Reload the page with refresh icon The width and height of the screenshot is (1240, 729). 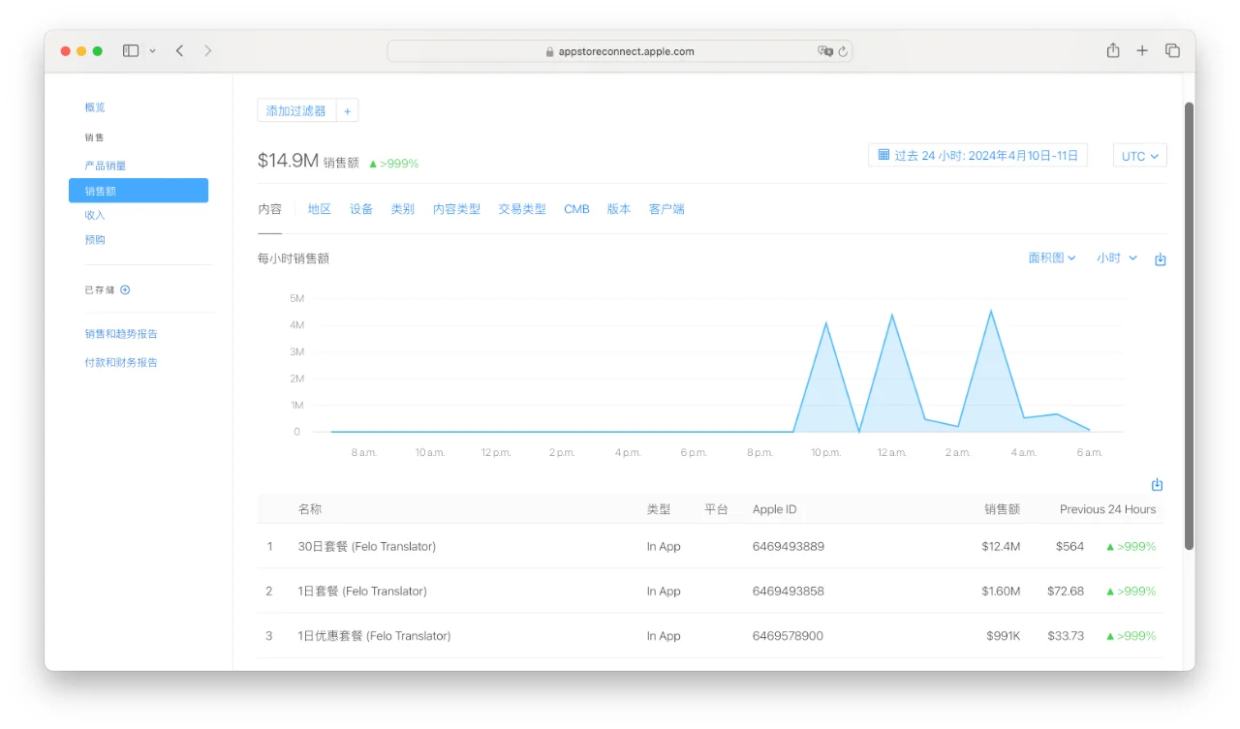[x=843, y=51]
